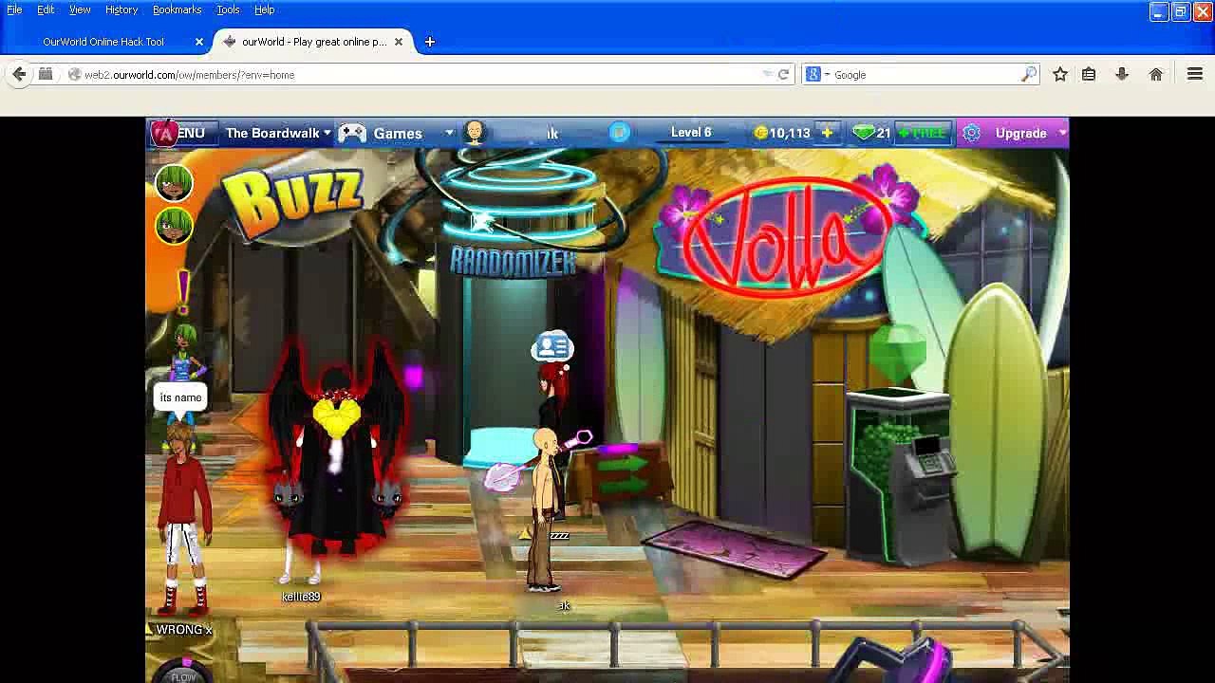The width and height of the screenshot is (1215, 683).
Task: Open the Bookmarks menu
Action: (x=177, y=9)
